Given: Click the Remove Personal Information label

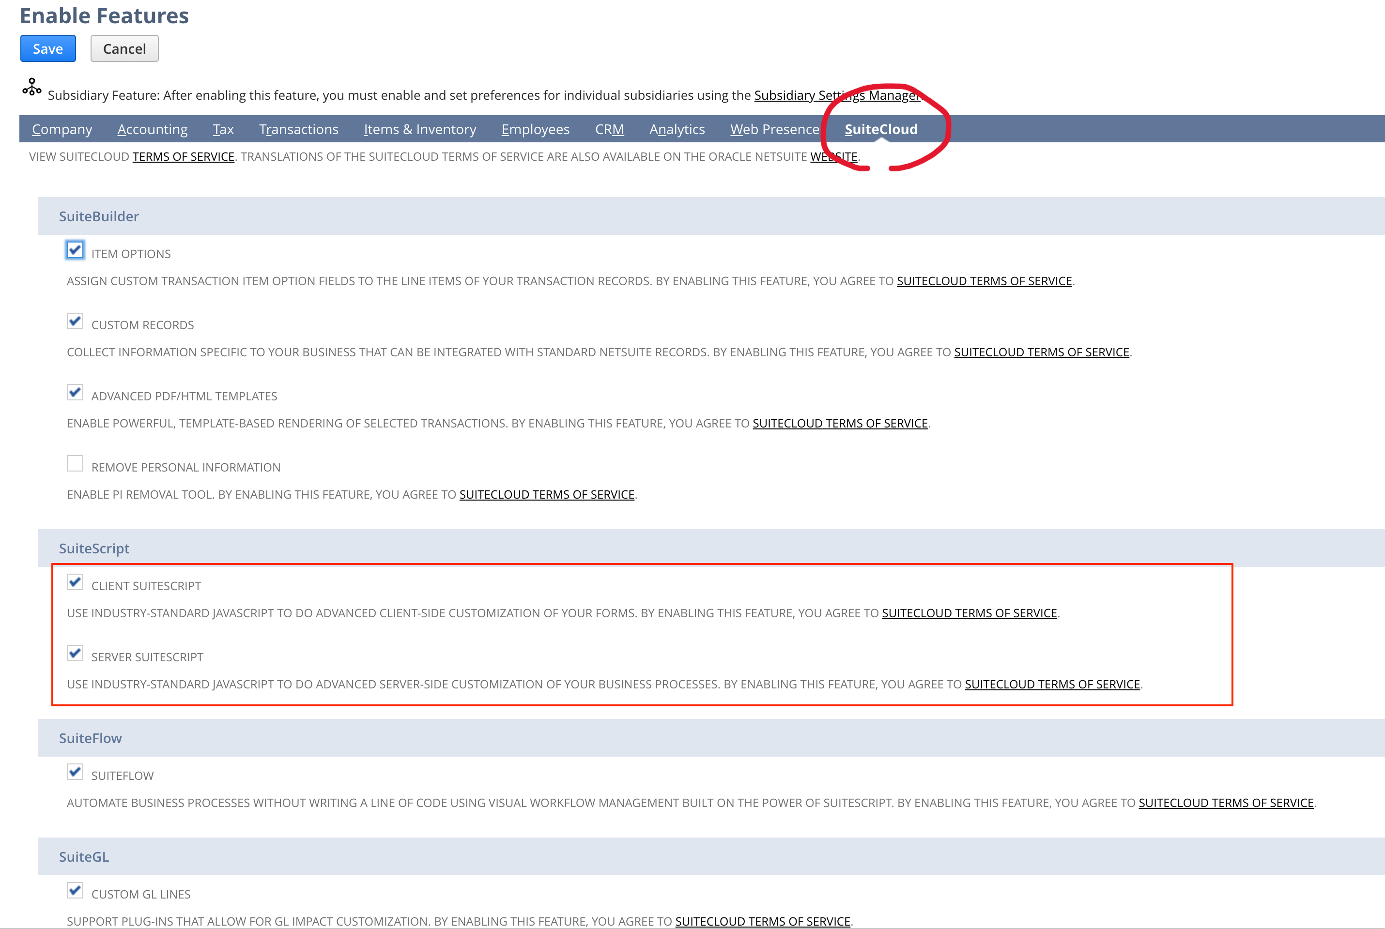Looking at the screenshot, I should pyautogui.click(x=186, y=468).
